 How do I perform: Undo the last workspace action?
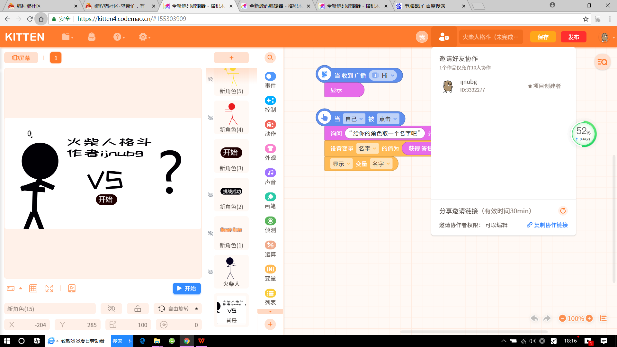(534, 318)
